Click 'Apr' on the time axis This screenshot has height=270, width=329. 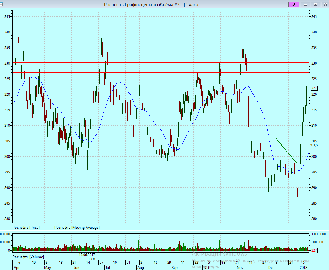[x=16, y=268]
